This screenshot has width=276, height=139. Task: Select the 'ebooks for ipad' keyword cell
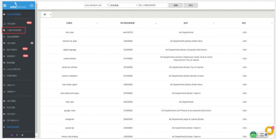[70, 41]
